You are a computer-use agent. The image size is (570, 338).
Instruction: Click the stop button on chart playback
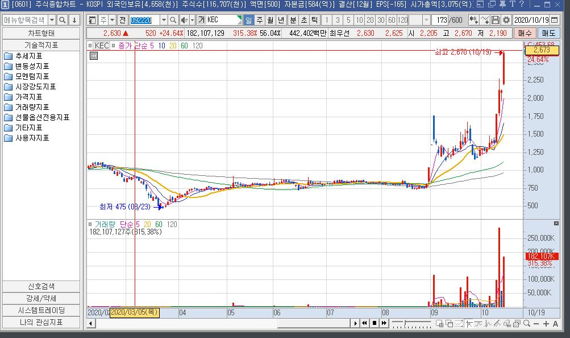374,323
